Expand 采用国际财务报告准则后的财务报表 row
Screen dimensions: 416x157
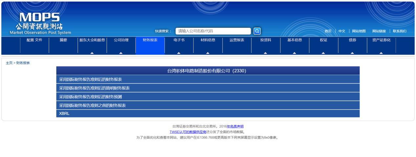(x=208, y=79)
